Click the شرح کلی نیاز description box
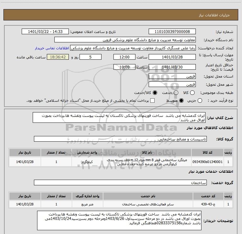This screenshot has height=234, width=242. (x=119, y=118)
